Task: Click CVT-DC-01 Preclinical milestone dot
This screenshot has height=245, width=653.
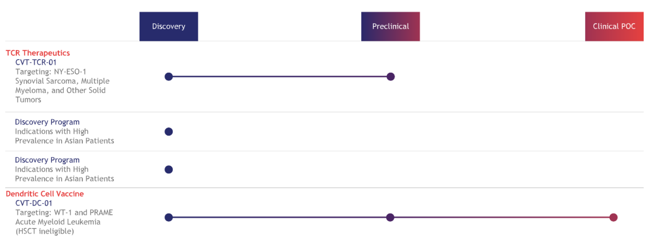Action: [390, 217]
